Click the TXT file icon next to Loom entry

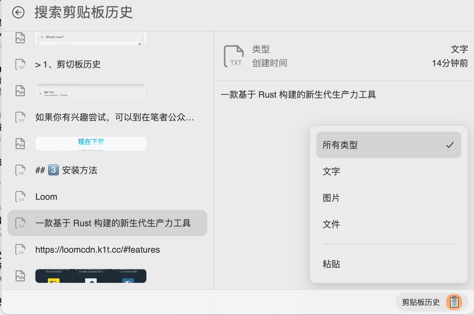pyautogui.click(x=21, y=197)
